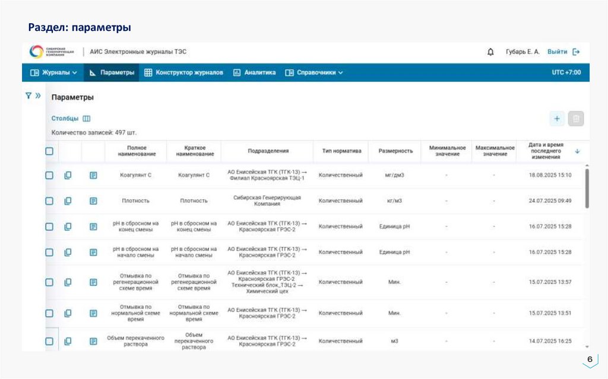Click the Размерность column header
Image resolution: width=608 pixels, height=379 pixels.
[x=395, y=151]
